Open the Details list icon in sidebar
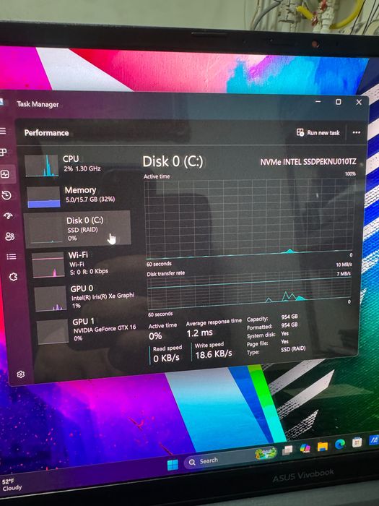Image resolution: width=379 pixels, height=506 pixels. [x=12, y=257]
